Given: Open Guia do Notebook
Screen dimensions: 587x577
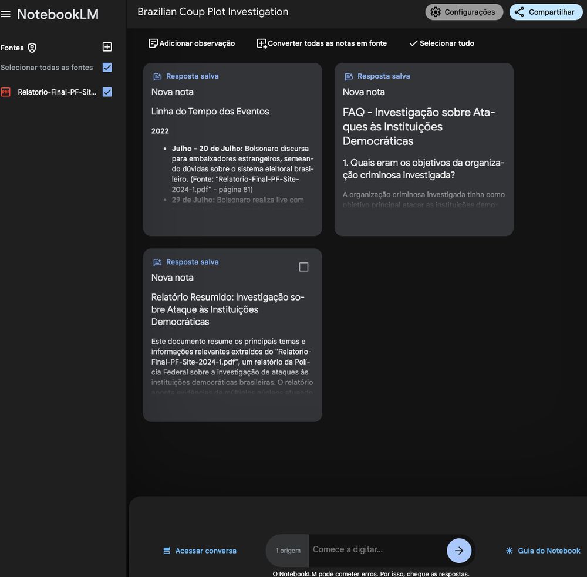Looking at the screenshot, I should pos(543,551).
